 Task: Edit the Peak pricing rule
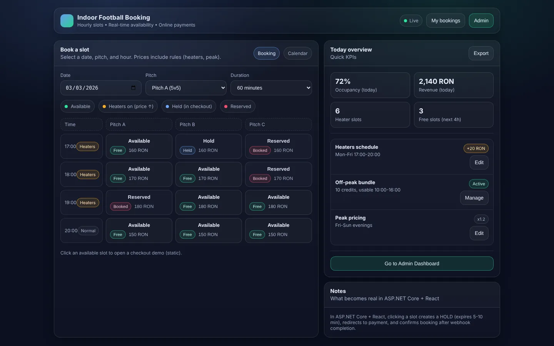479,233
